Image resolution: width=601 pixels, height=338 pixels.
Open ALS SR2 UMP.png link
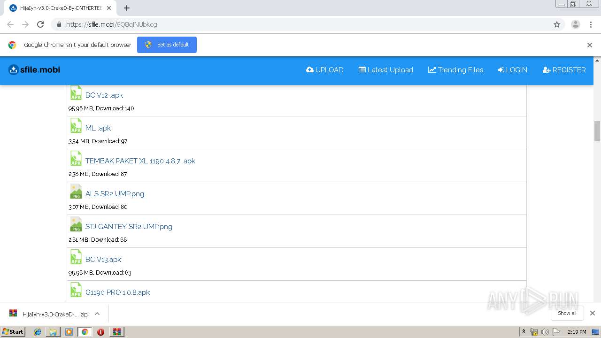coord(115,194)
